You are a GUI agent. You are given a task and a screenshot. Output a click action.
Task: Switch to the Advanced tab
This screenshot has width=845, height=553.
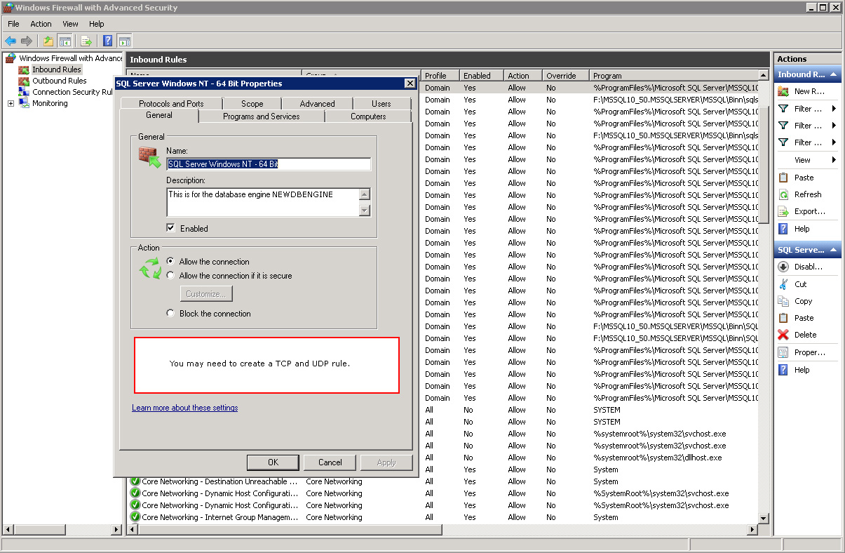pyautogui.click(x=317, y=104)
